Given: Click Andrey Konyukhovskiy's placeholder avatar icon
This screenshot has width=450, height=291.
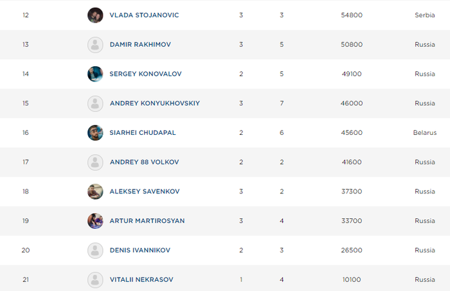Looking at the screenshot, I should coord(95,103).
